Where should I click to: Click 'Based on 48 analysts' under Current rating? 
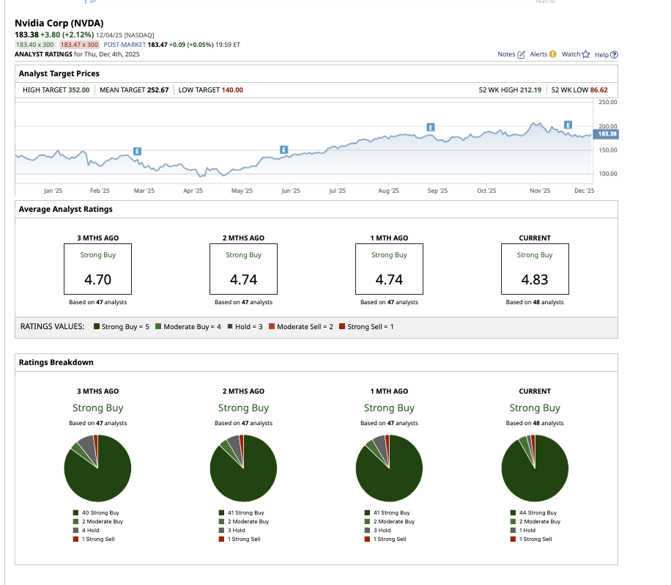click(534, 302)
